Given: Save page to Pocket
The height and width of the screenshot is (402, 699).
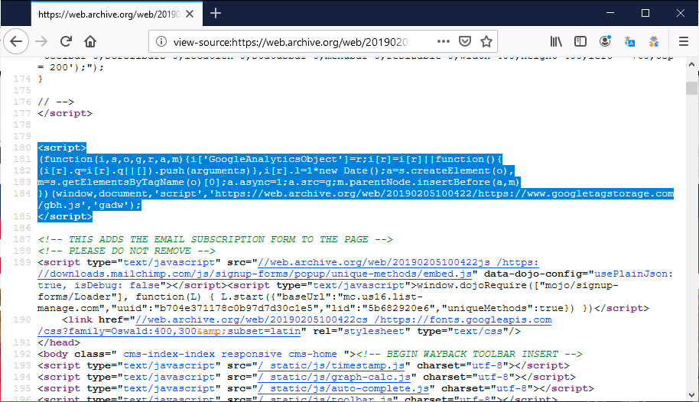Looking at the screenshot, I should pos(464,41).
